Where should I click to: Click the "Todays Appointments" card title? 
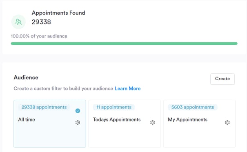(117, 120)
